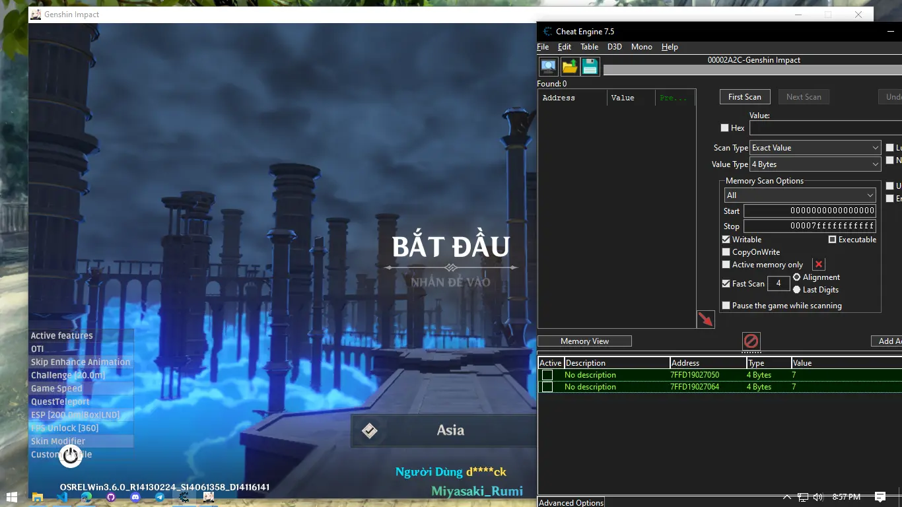Viewport: 902px width, 507px height.
Task: Click the Next Scan button
Action: point(804,97)
